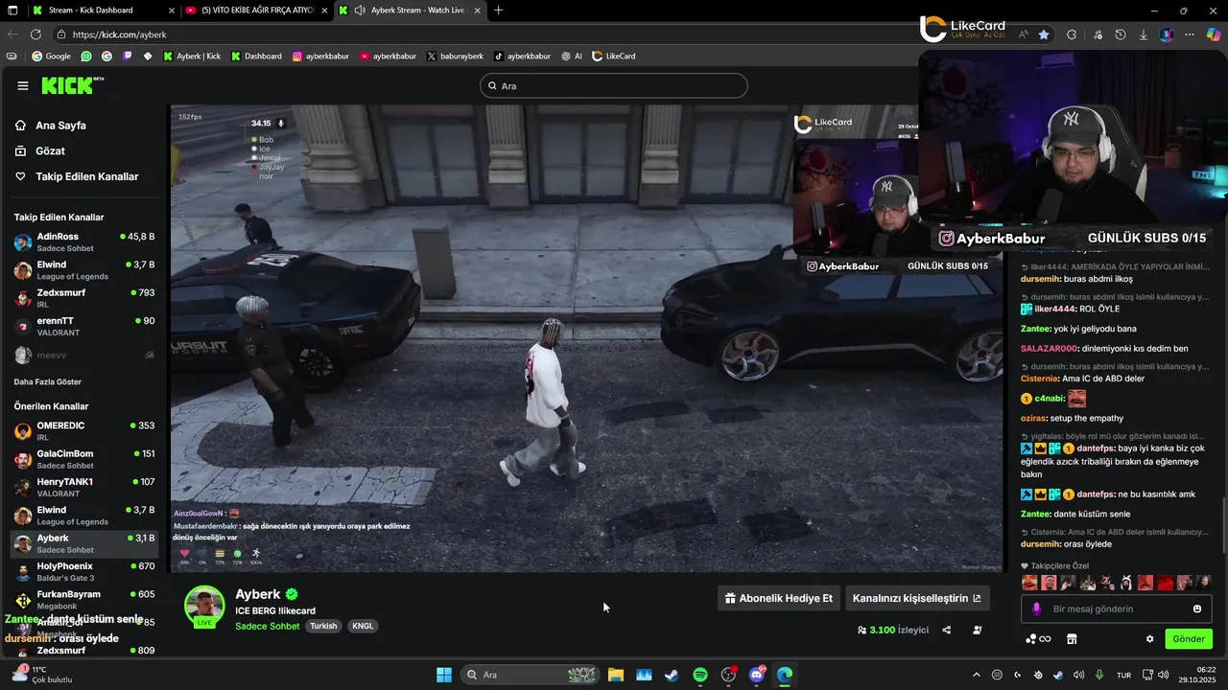Screen dimensions: 1228x690
Task: Open ayberkbabur TikTok bookmark
Action: [522, 57]
